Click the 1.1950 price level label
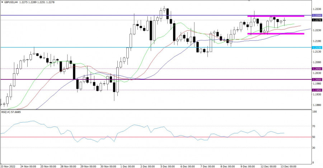This screenshot has width=323, height=168. (x=317, y=90)
